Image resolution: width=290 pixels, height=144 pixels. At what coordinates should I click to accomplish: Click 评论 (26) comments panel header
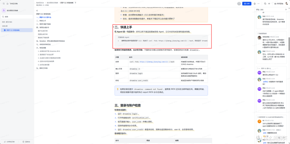[x=260, y=9]
